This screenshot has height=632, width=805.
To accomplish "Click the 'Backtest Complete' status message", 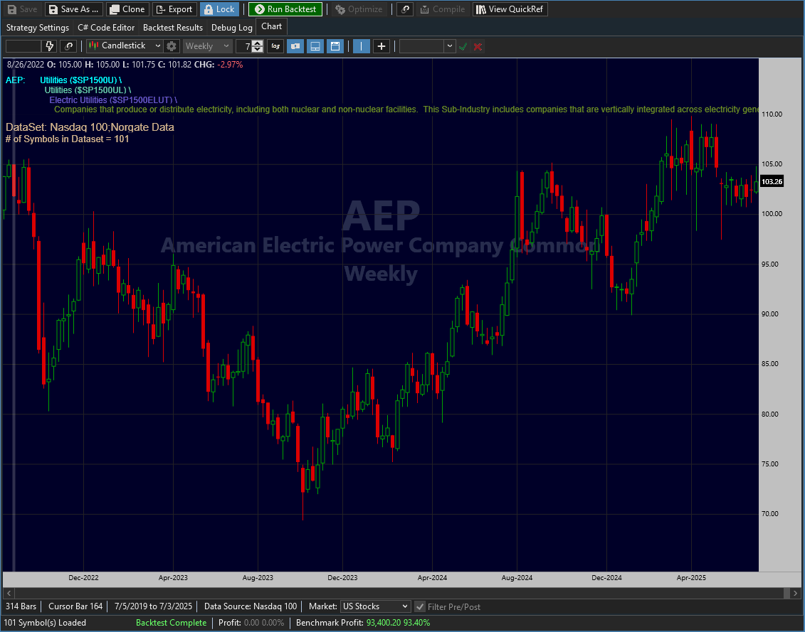I will tap(171, 623).
